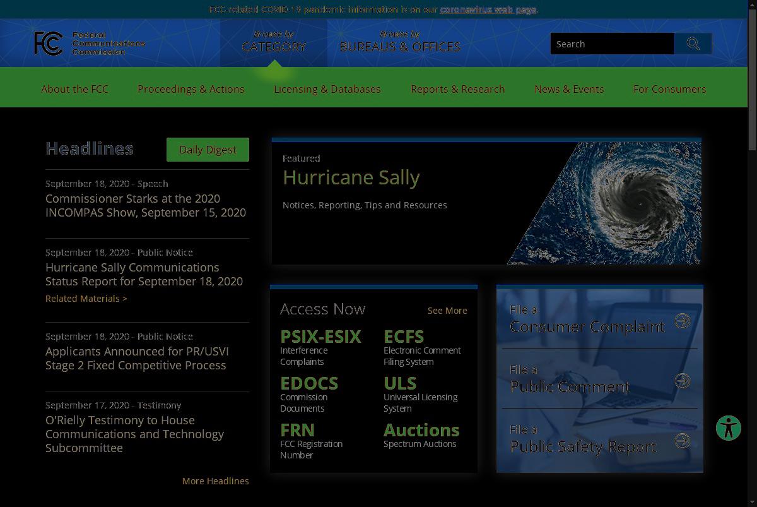Image resolution: width=757 pixels, height=507 pixels.
Task: Click the arrow icon for Public Safety Report
Action: click(683, 441)
